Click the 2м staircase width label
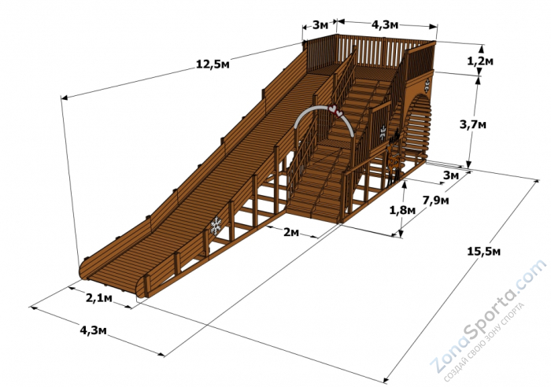551x387 pixels. pos(290,232)
